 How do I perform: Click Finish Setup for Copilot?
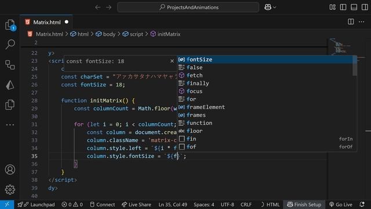coord(304,204)
